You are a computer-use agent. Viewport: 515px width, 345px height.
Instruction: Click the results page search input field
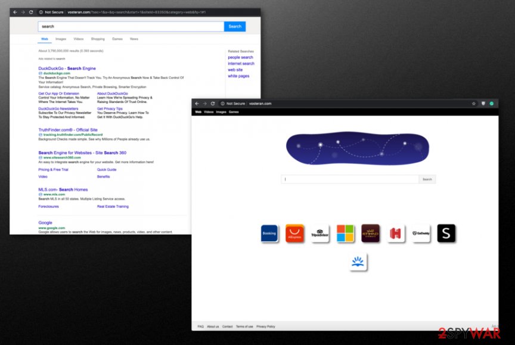point(131,27)
